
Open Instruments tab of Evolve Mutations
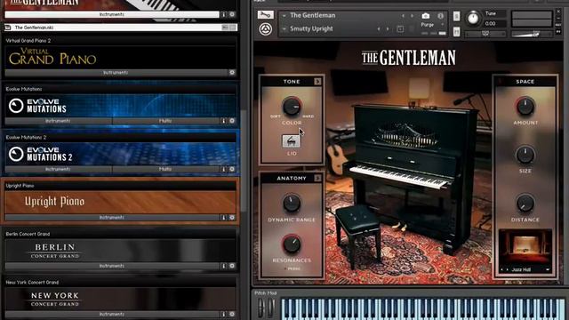(58, 121)
